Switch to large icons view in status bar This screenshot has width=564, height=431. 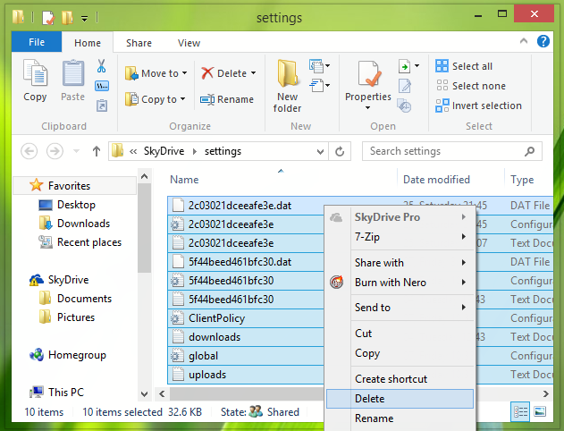(x=540, y=411)
